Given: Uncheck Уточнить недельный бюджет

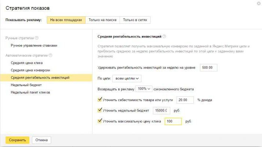Looking at the screenshot, I should coord(100,110).
